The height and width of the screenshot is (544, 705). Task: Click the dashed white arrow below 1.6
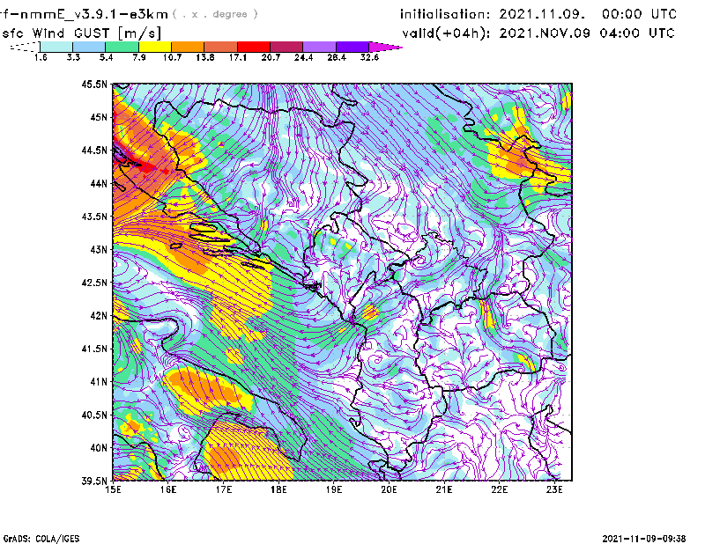pyautogui.click(x=25, y=47)
